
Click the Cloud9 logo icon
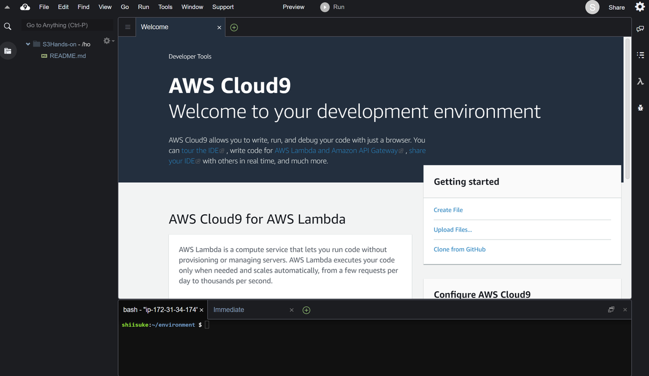click(x=25, y=7)
